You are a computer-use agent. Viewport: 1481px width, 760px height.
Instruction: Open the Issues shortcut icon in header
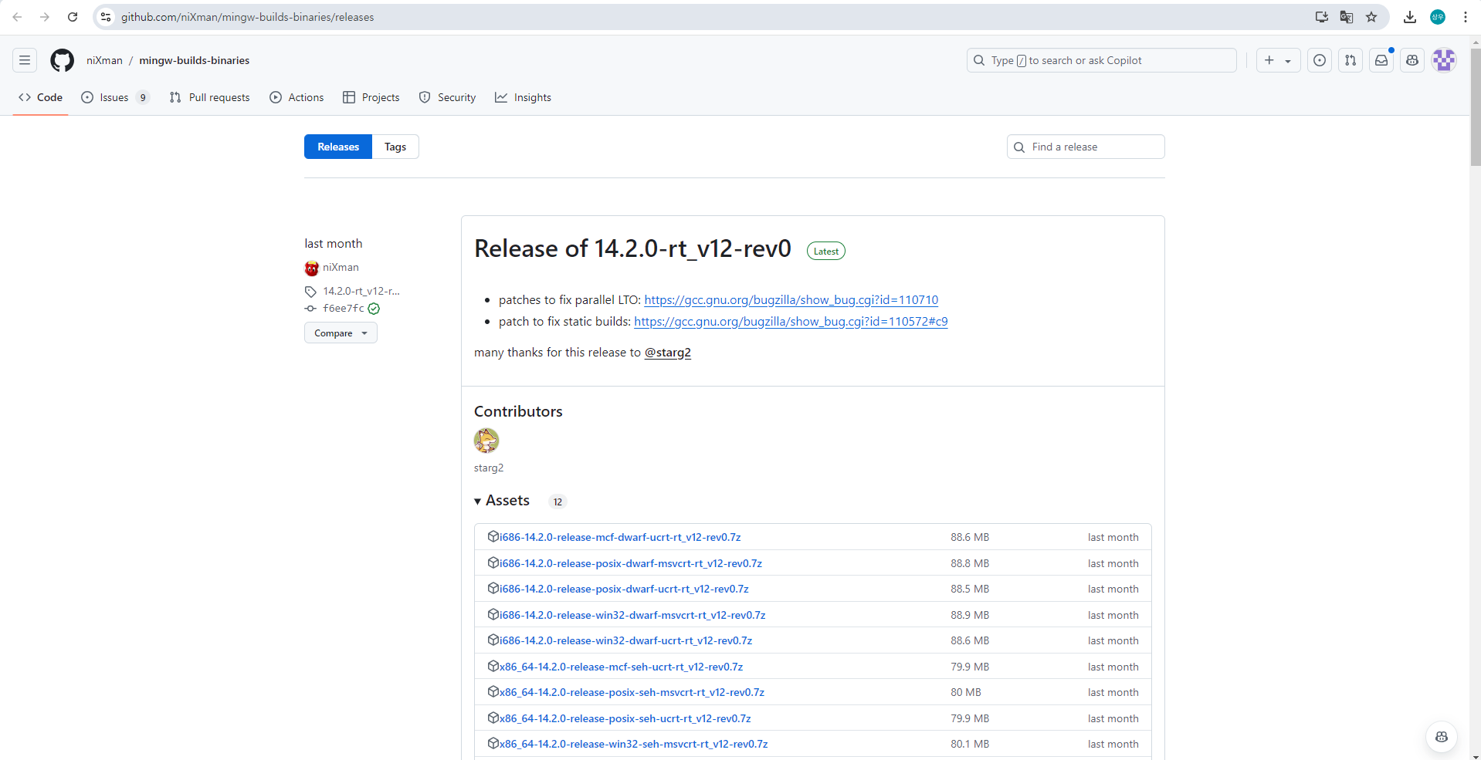1320,60
